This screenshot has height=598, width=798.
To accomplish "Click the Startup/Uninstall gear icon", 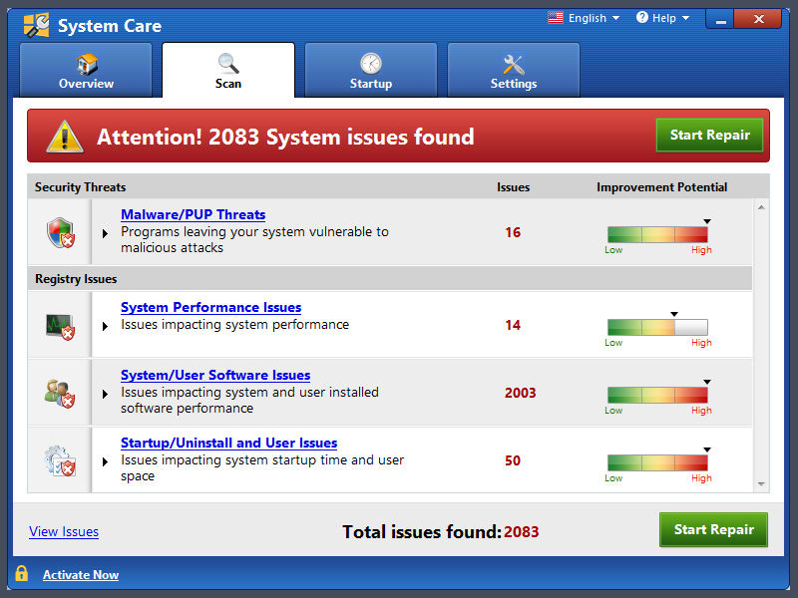I will (60, 460).
